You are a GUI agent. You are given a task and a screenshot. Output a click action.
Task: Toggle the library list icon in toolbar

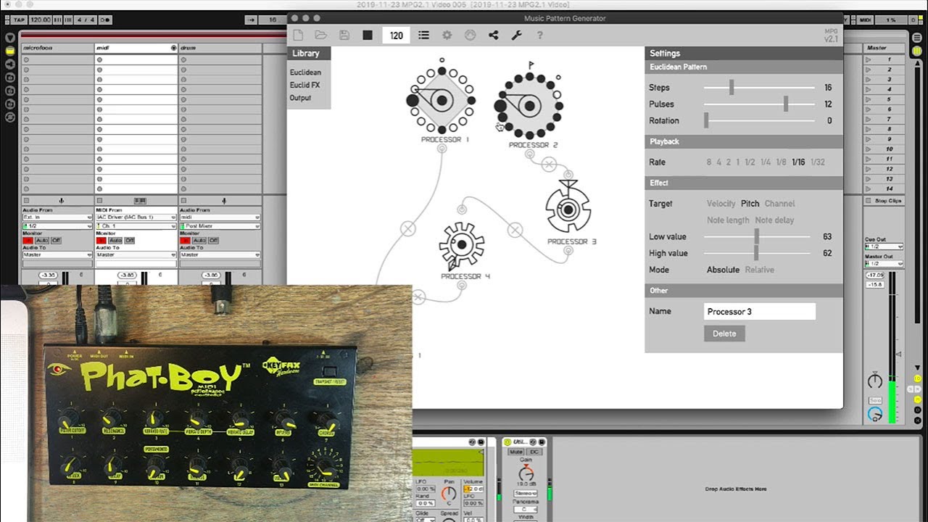click(x=423, y=35)
